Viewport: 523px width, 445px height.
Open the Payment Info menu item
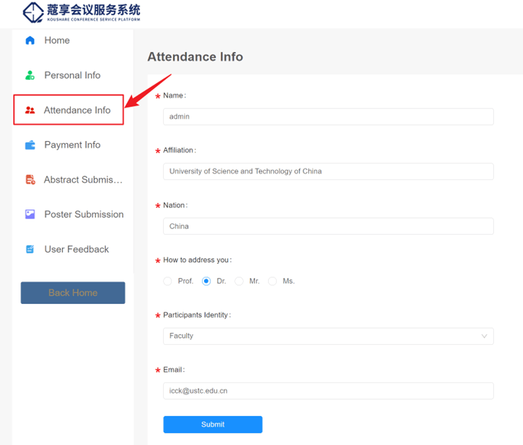(x=72, y=145)
